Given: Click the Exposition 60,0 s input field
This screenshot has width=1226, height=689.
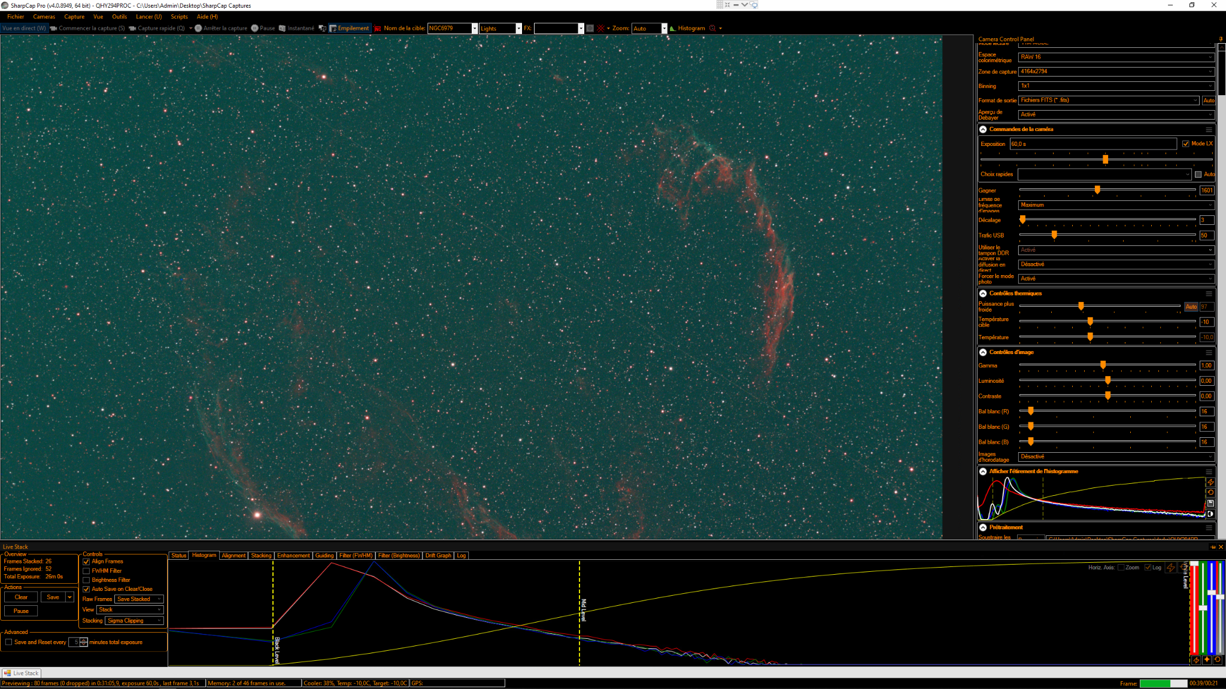Looking at the screenshot, I should coord(1093,144).
